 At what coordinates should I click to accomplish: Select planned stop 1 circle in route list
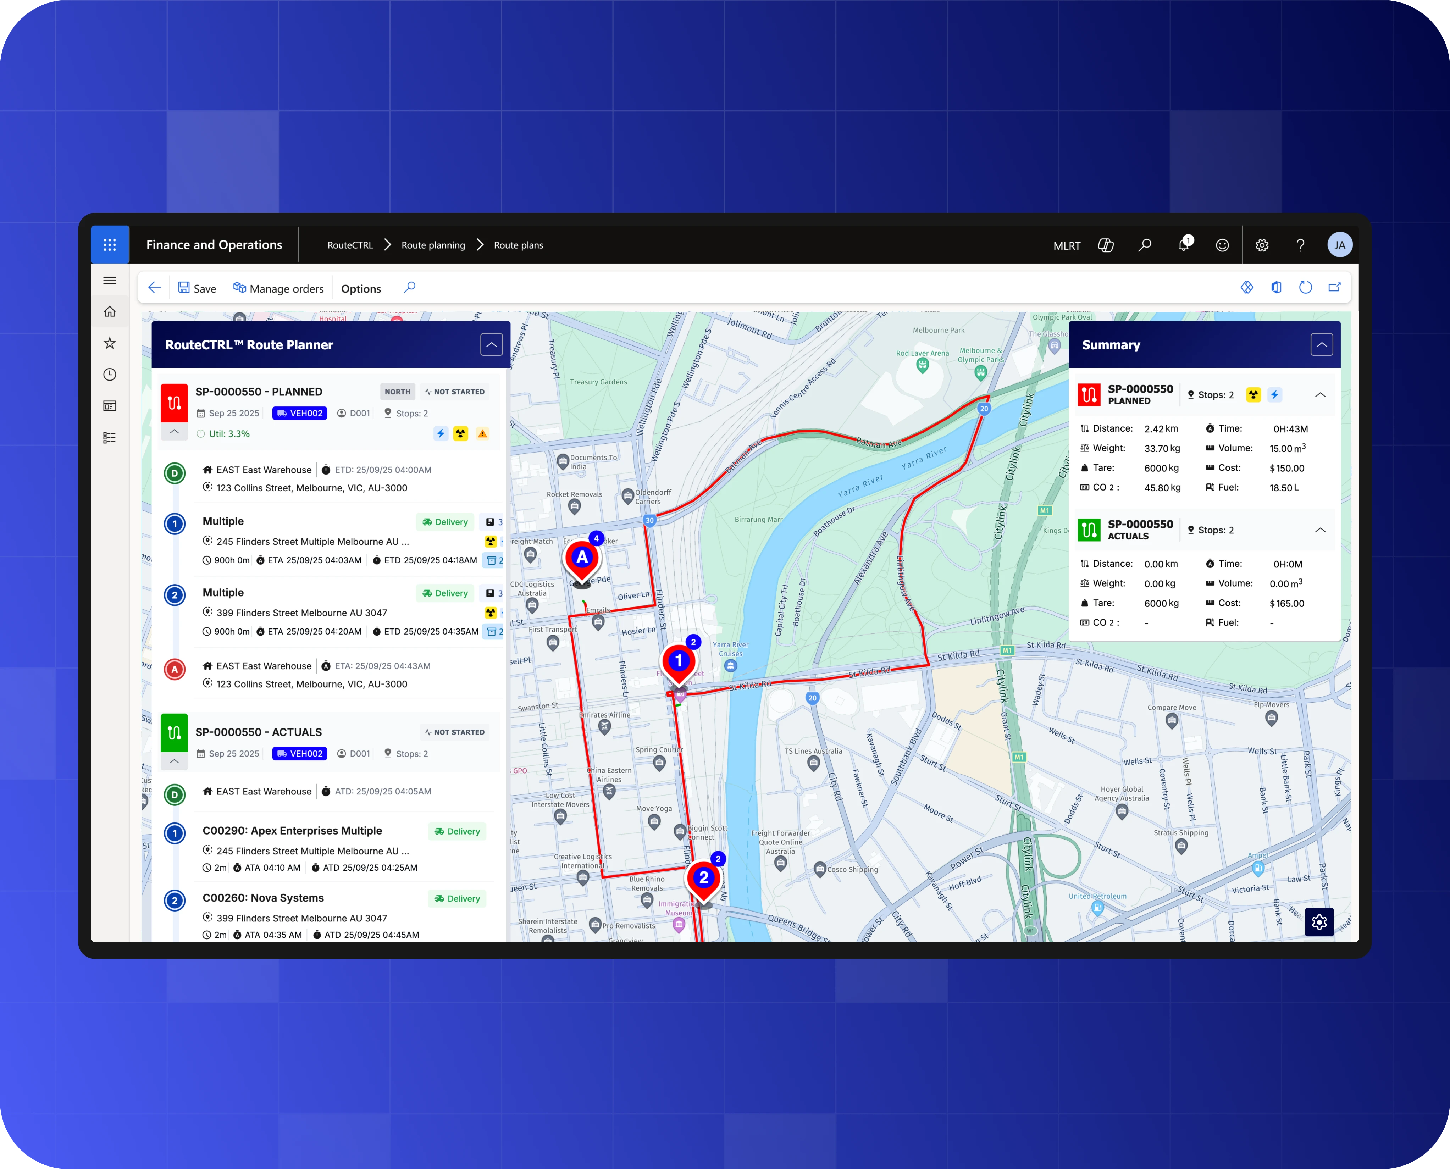coord(175,524)
